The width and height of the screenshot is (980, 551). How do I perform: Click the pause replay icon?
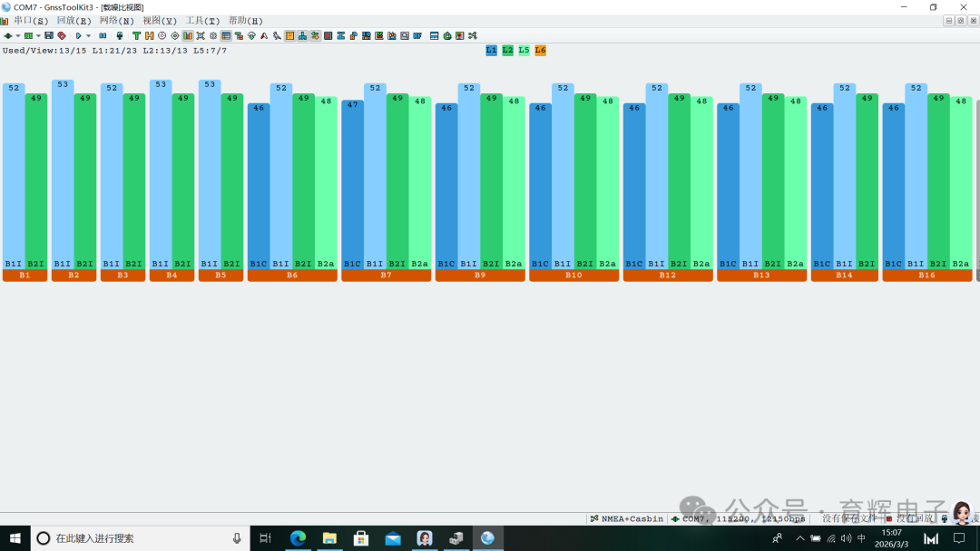coord(103,35)
